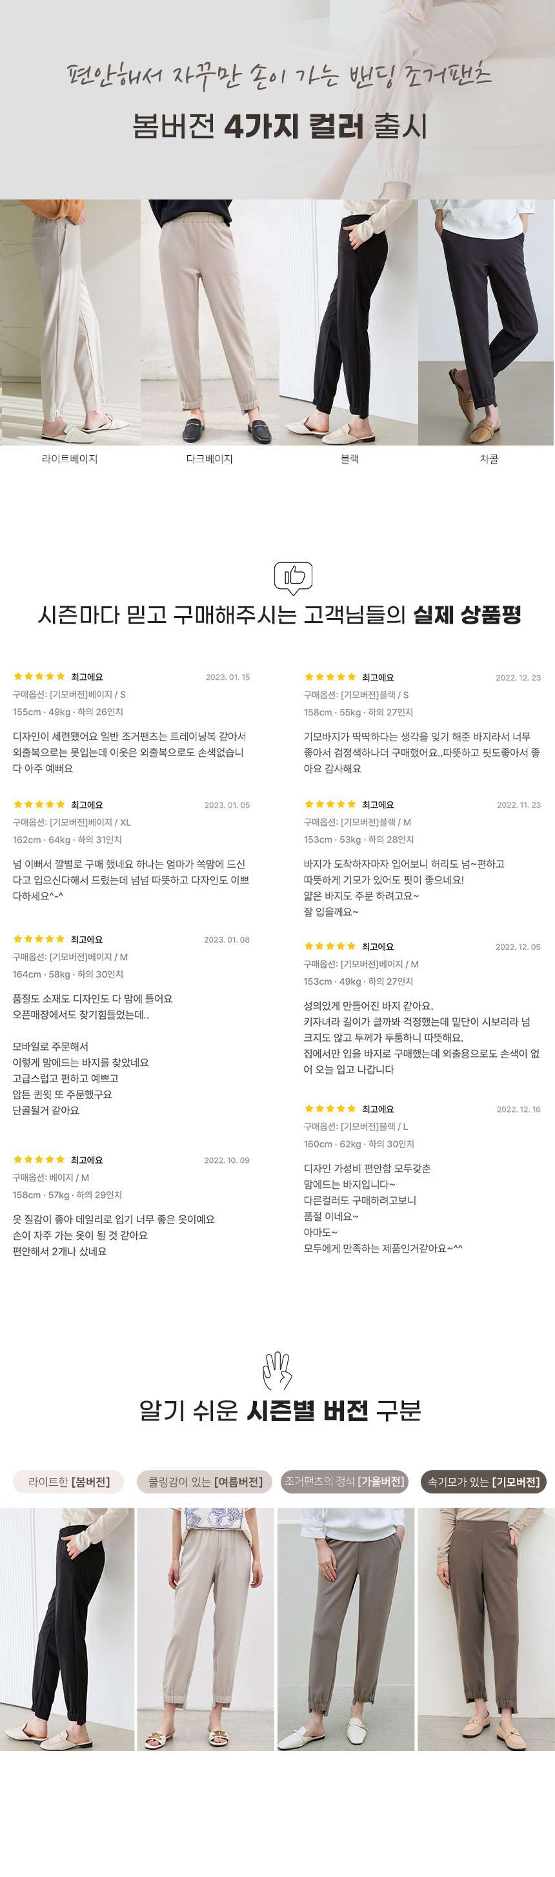Viewport: 555px width, 1877px height.
Task: Click the star rating of the 2023. 01. 05 review
Action: (39, 805)
